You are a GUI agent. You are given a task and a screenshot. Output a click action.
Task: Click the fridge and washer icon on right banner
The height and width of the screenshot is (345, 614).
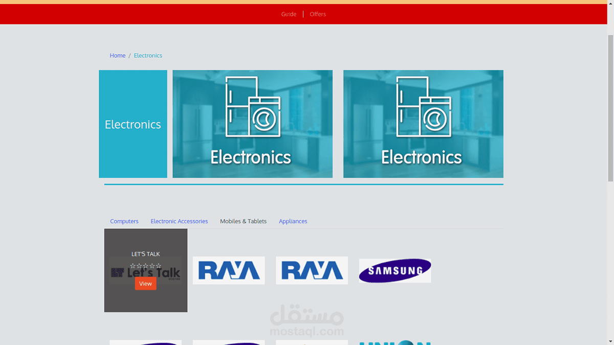tap(424, 107)
